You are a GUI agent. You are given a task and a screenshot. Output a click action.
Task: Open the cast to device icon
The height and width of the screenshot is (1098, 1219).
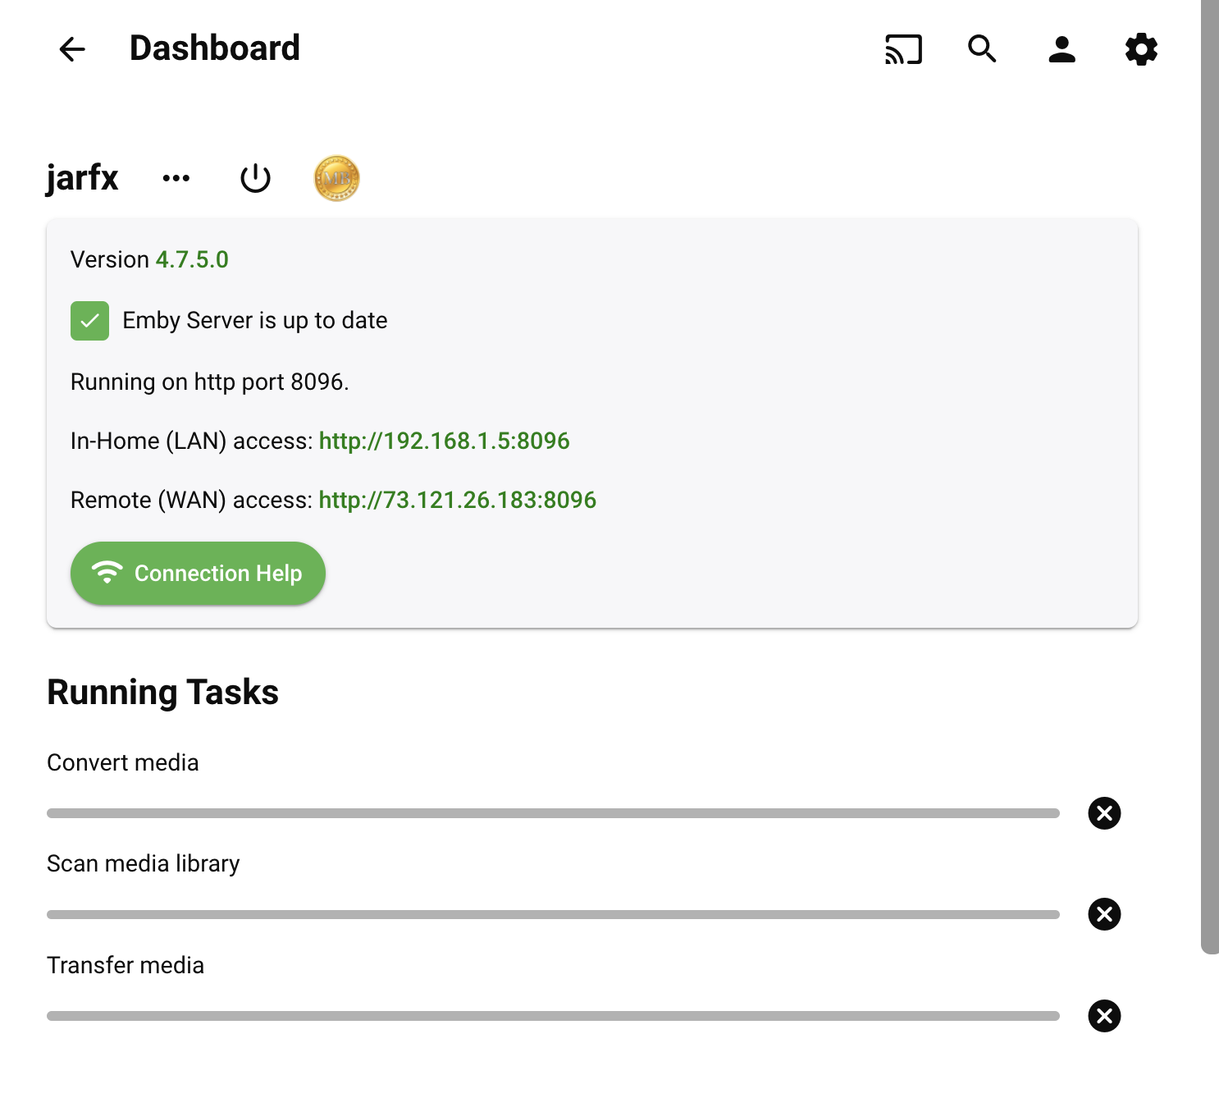coord(903,49)
